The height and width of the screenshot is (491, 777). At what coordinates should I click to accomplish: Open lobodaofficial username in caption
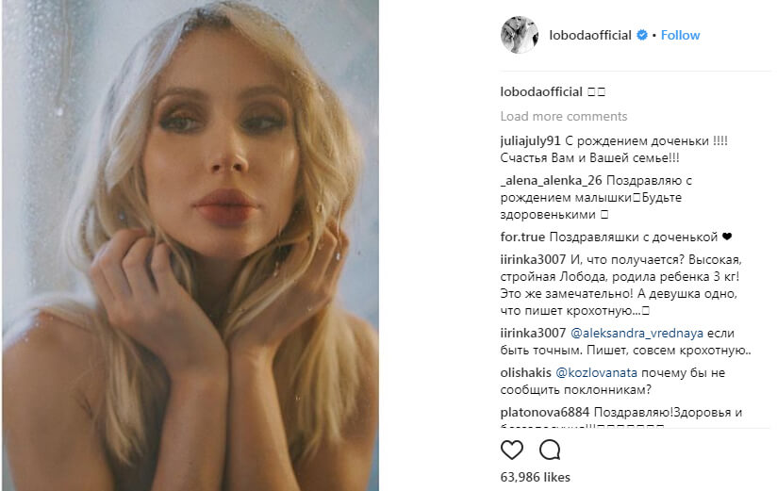tap(541, 91)
